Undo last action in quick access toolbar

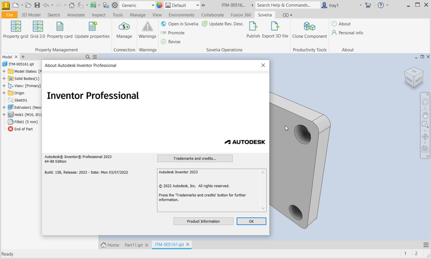click(x=46, y=5)
